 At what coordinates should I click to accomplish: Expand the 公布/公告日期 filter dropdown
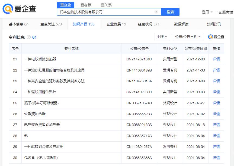188,37
